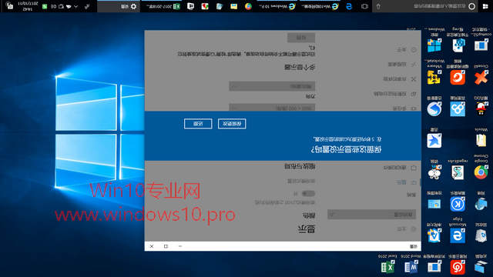
Task: Select 显示 Display in Settings sidebar
Action: [407, 183]
